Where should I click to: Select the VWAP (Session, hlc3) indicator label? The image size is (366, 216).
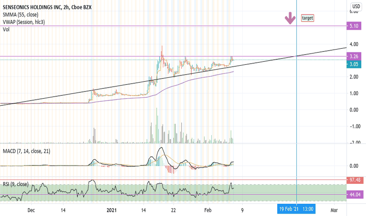[24, 22]
